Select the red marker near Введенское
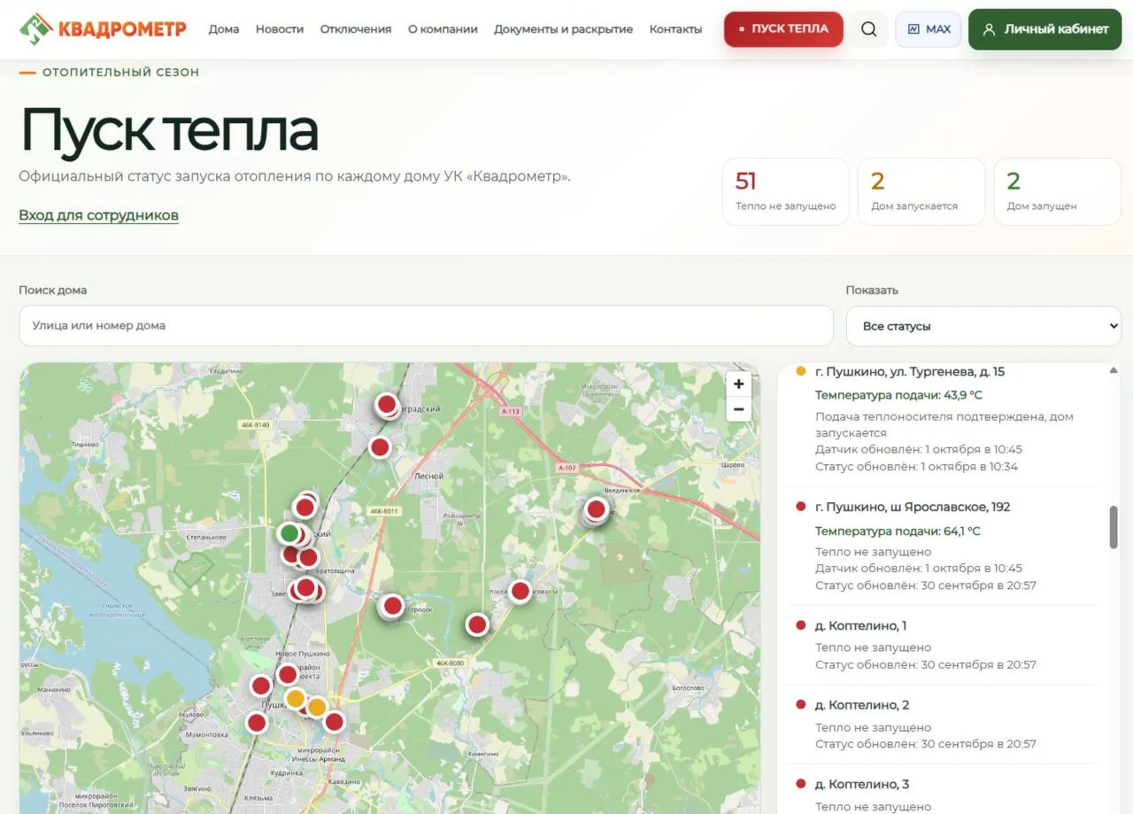This screenshot has height=814, width=1133. click(x=596, y=509)
